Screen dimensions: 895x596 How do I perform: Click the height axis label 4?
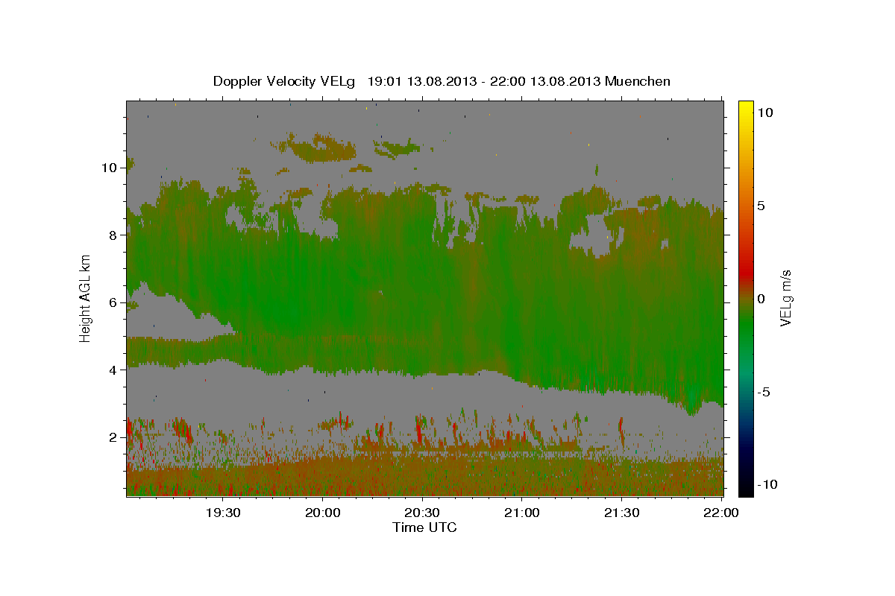[x=113, y=370]
